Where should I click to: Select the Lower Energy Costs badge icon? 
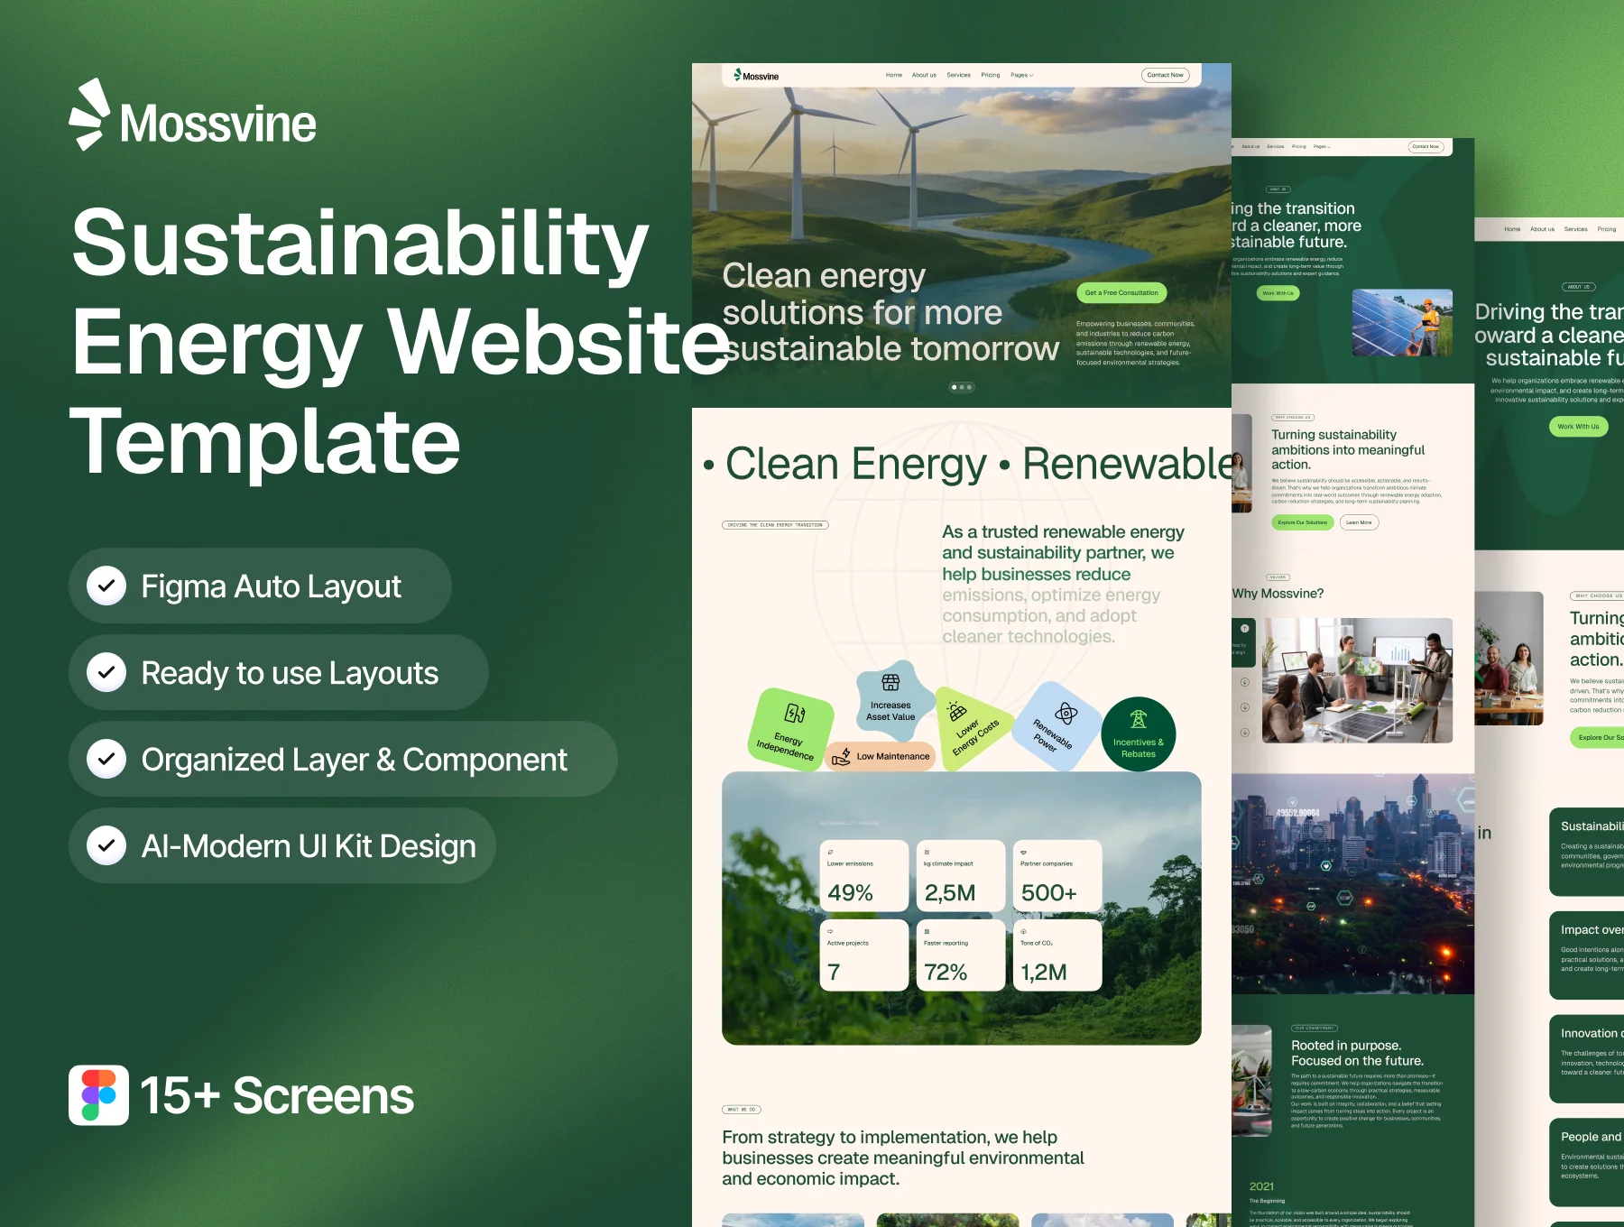(957, 711)
